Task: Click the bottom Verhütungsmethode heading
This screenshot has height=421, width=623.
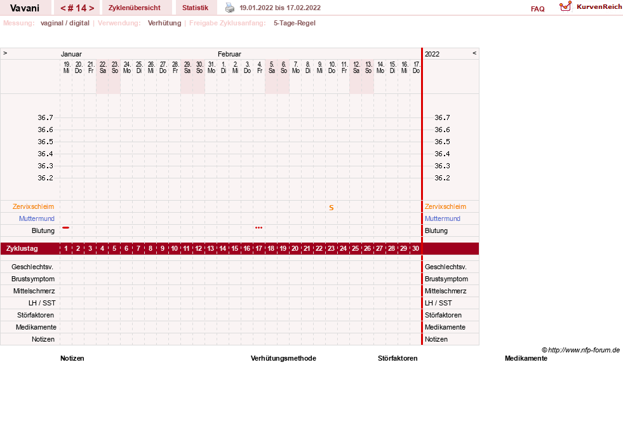Action: pyautogui.click(x=283, y=358)
